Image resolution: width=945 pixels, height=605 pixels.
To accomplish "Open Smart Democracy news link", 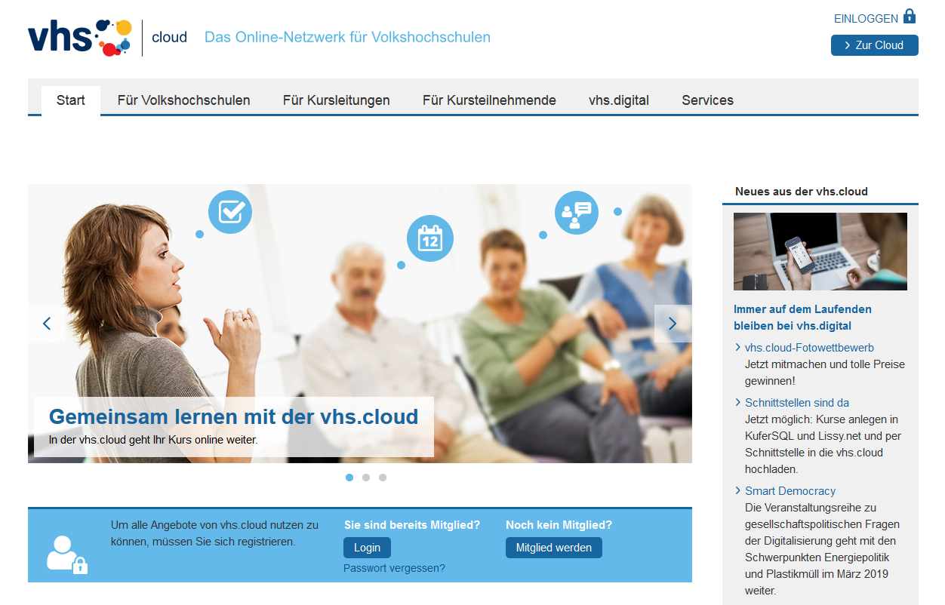I will point(790,491).
